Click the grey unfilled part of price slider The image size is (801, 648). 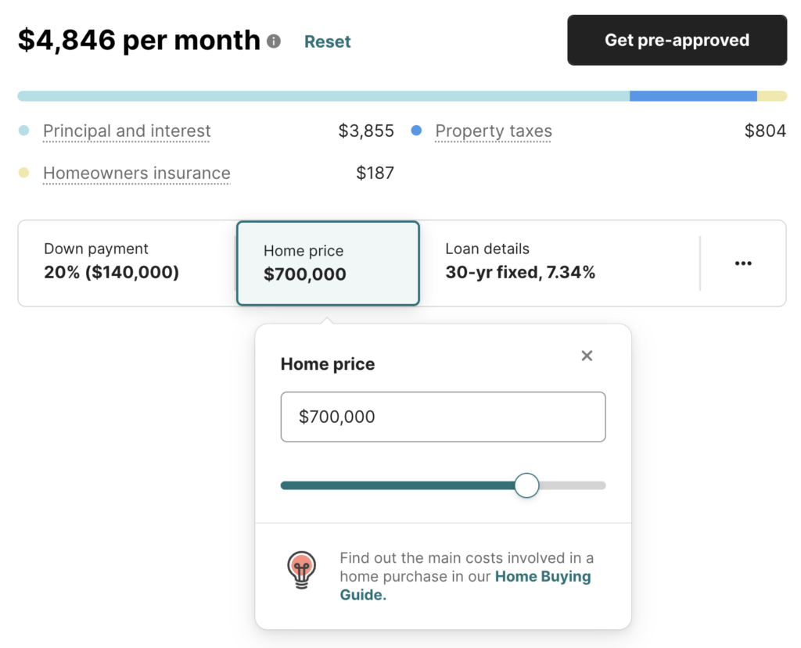pos(573,485)
